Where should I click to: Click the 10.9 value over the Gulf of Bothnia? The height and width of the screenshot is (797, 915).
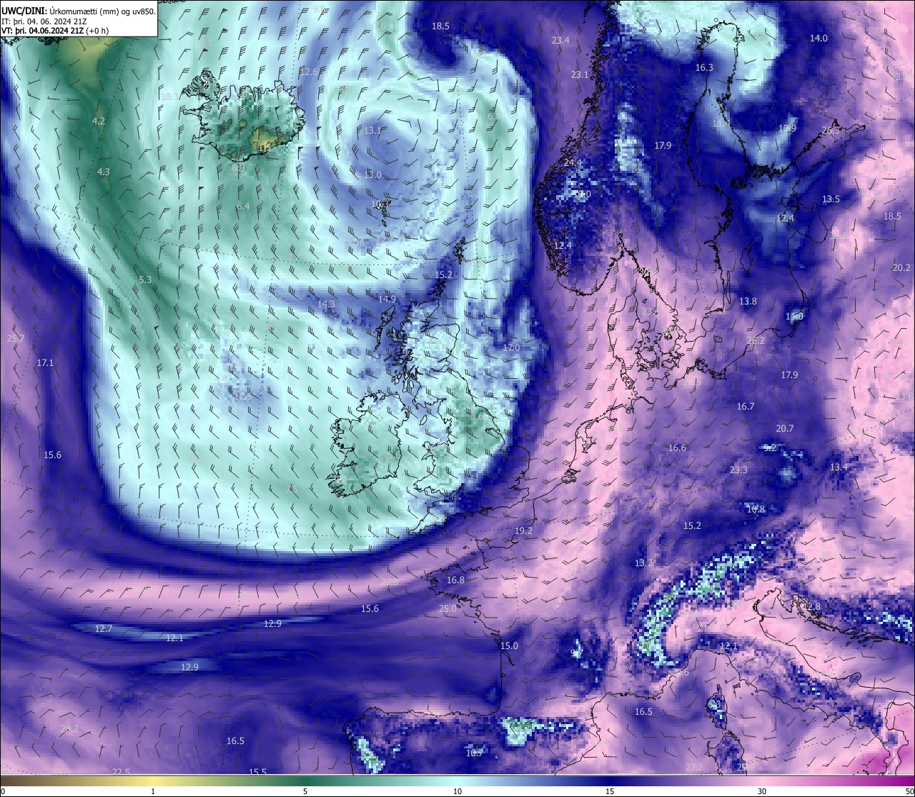point(787,129)
